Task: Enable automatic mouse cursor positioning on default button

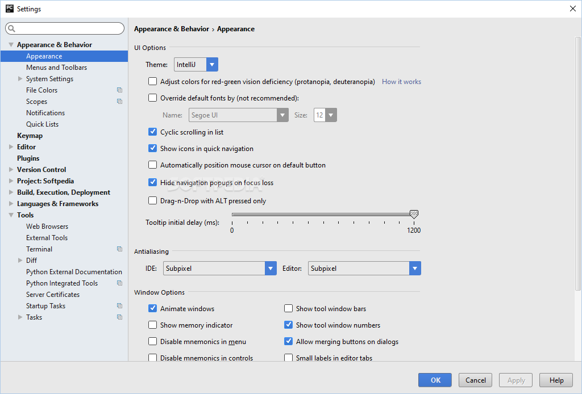Action: 152,165
